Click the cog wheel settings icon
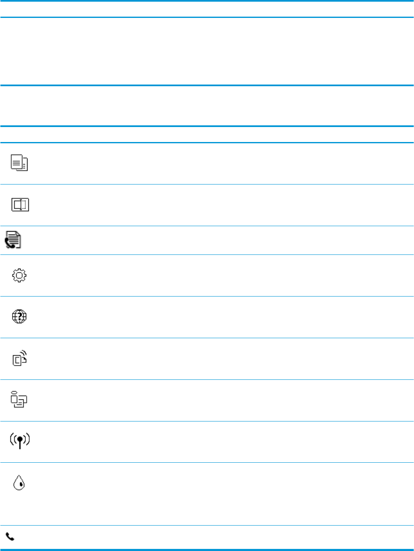The height and width of the screenshot is (551, 414). (x=19, y=275)
